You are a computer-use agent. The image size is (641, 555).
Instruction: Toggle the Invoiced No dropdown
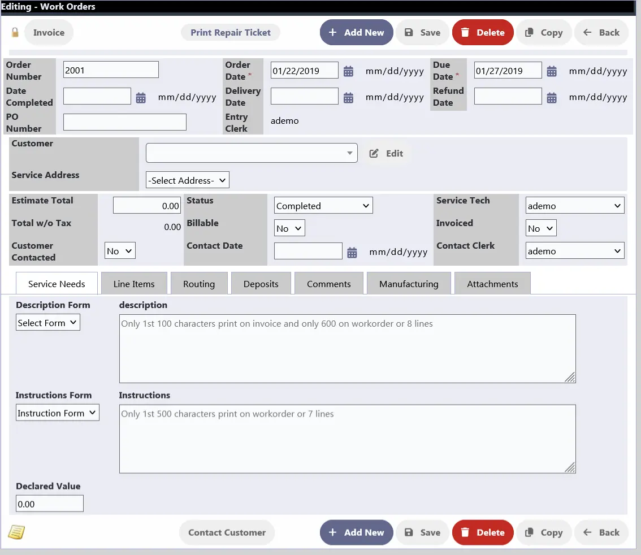(541, 228)
